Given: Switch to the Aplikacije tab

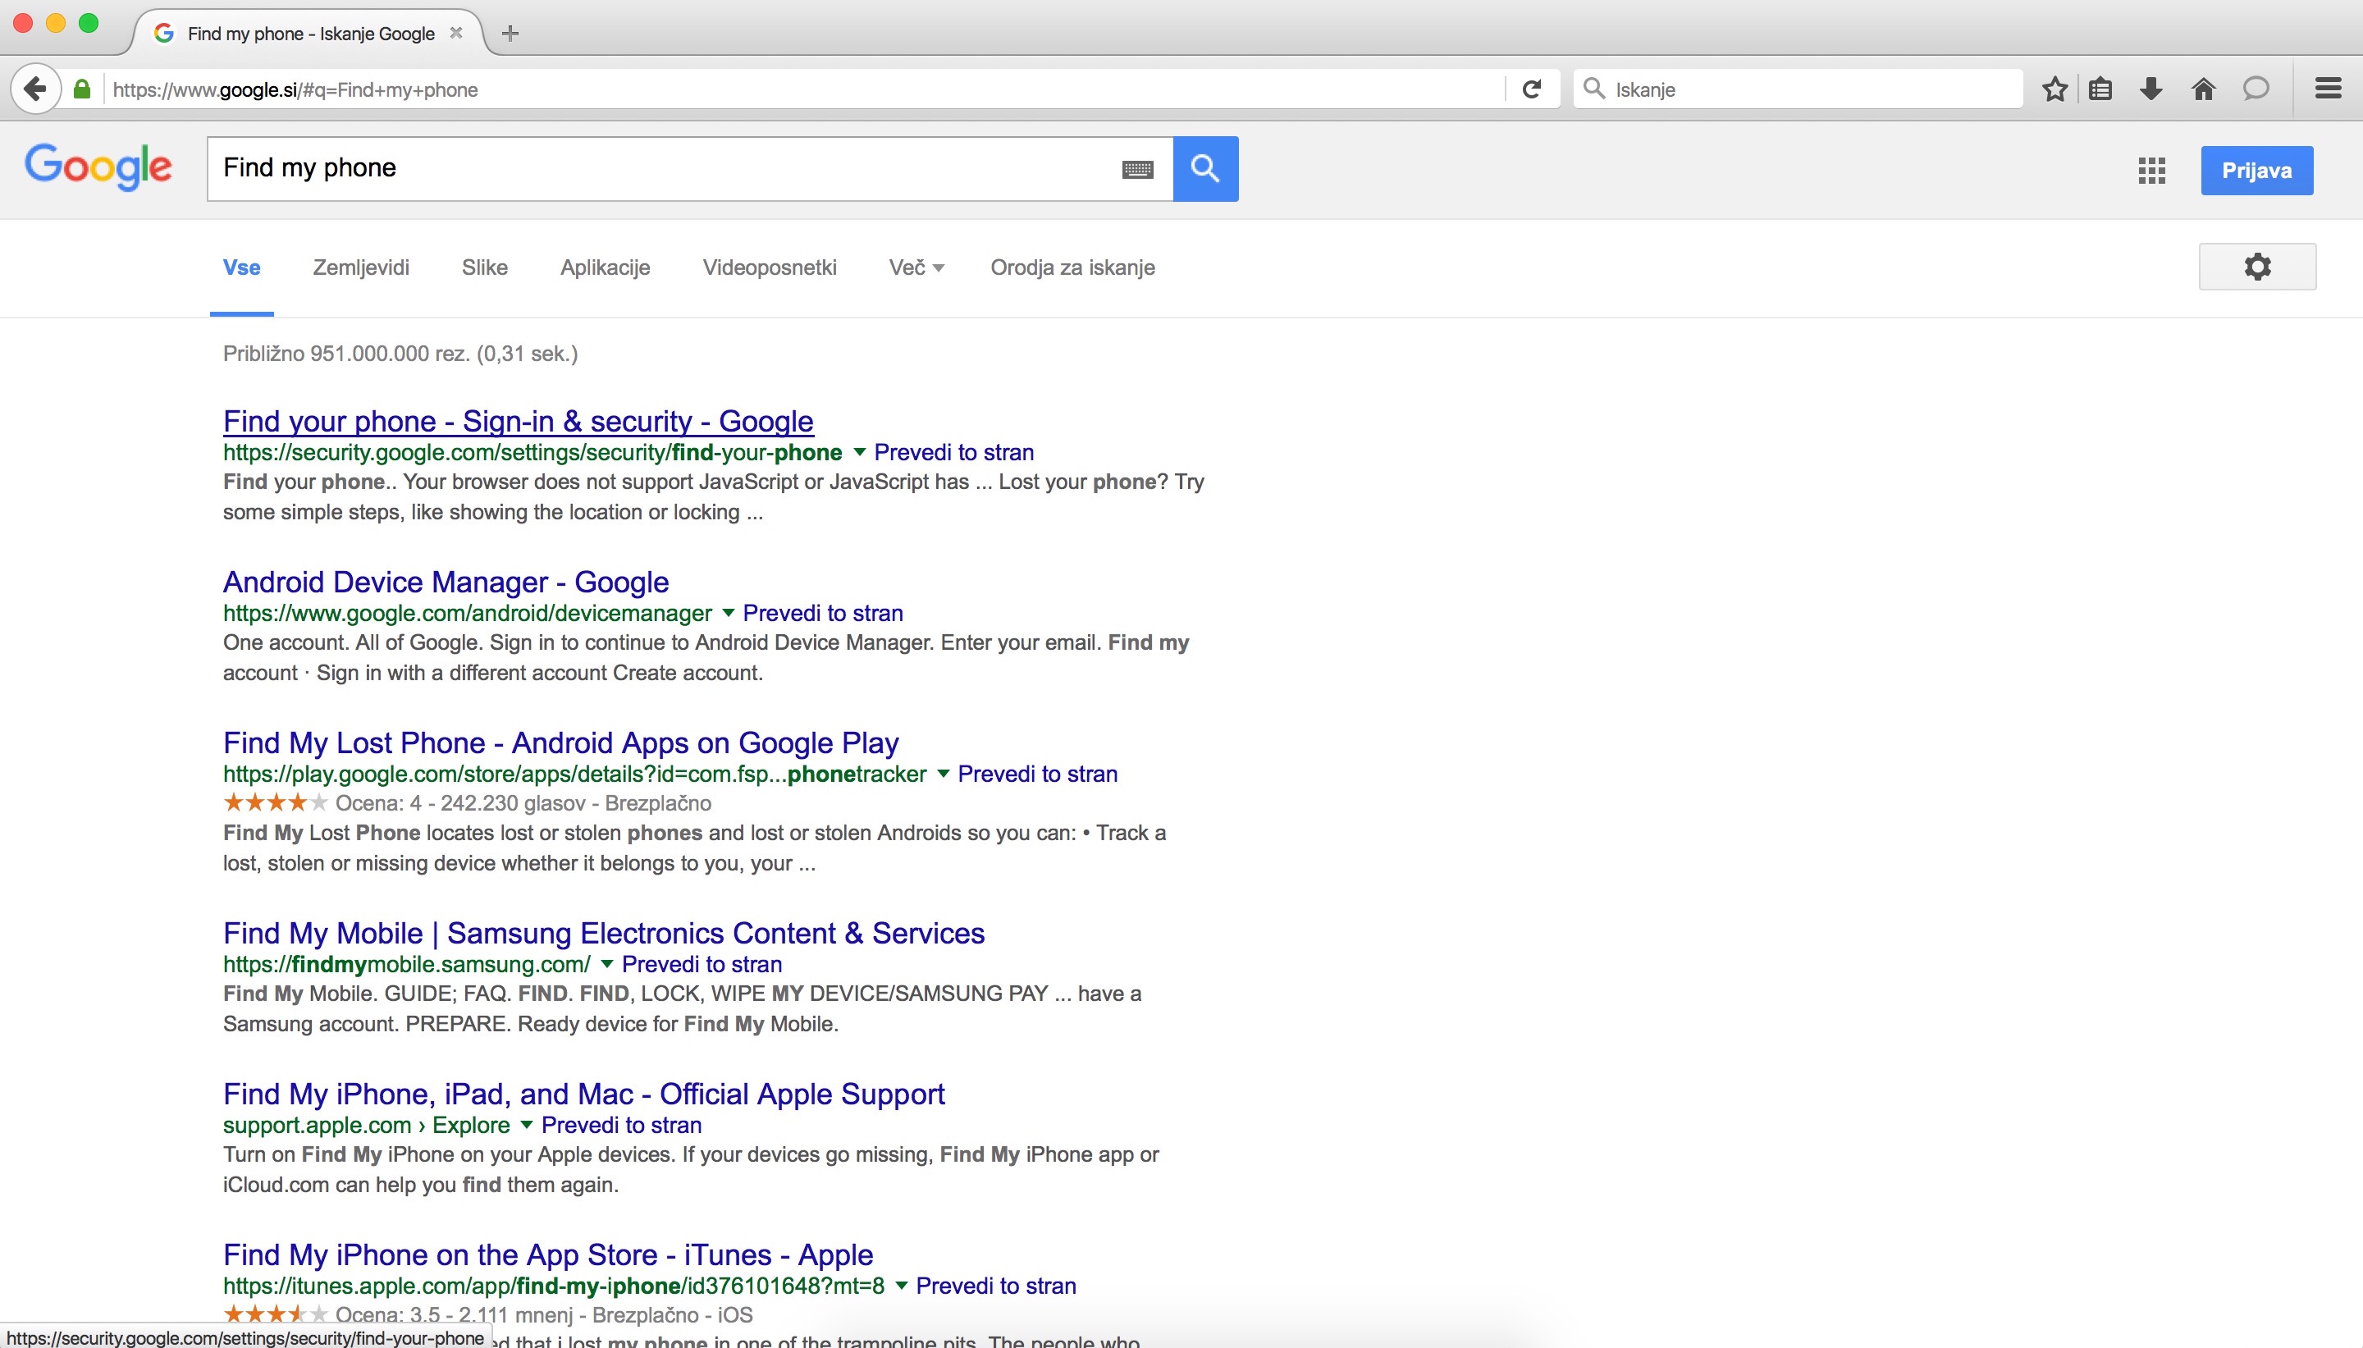Looking at the screenshot, I should pyautogui.click(x=606, y=267).
